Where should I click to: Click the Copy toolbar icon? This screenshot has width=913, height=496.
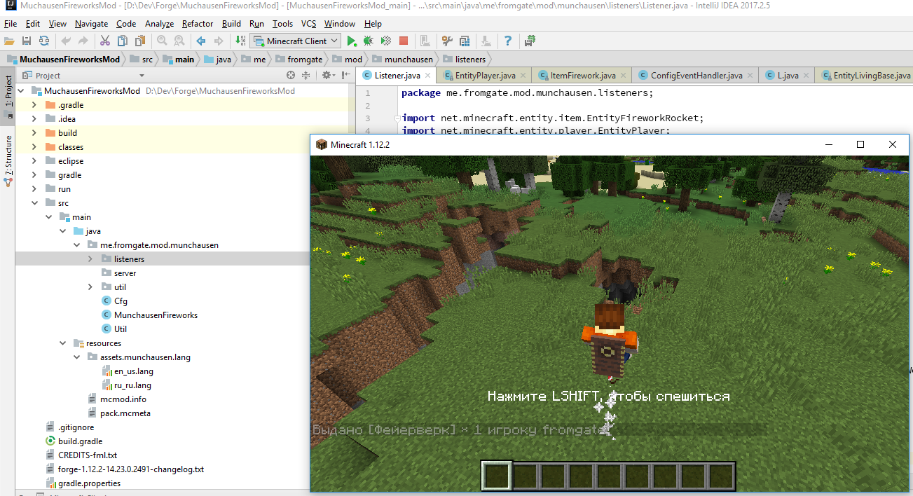point(123,41)
